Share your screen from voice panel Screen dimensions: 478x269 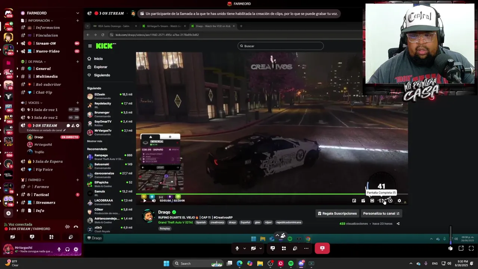point(32,237)
